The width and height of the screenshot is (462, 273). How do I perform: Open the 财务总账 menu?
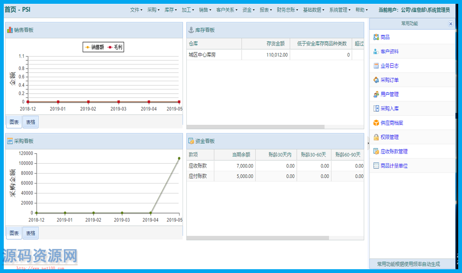287,10
